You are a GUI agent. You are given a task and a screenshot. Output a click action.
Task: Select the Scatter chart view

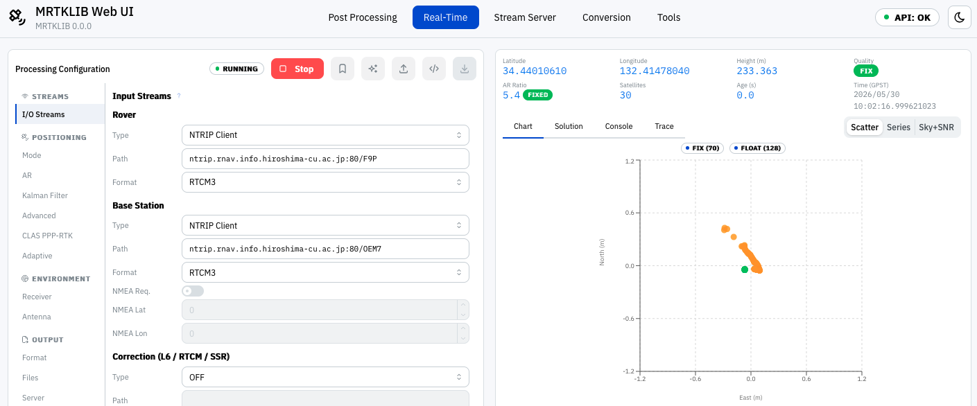(x=865, y=127)
